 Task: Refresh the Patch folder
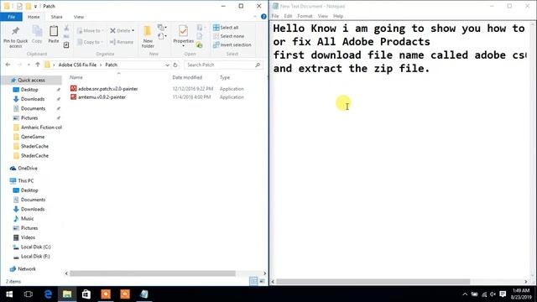tap(175, 65)
